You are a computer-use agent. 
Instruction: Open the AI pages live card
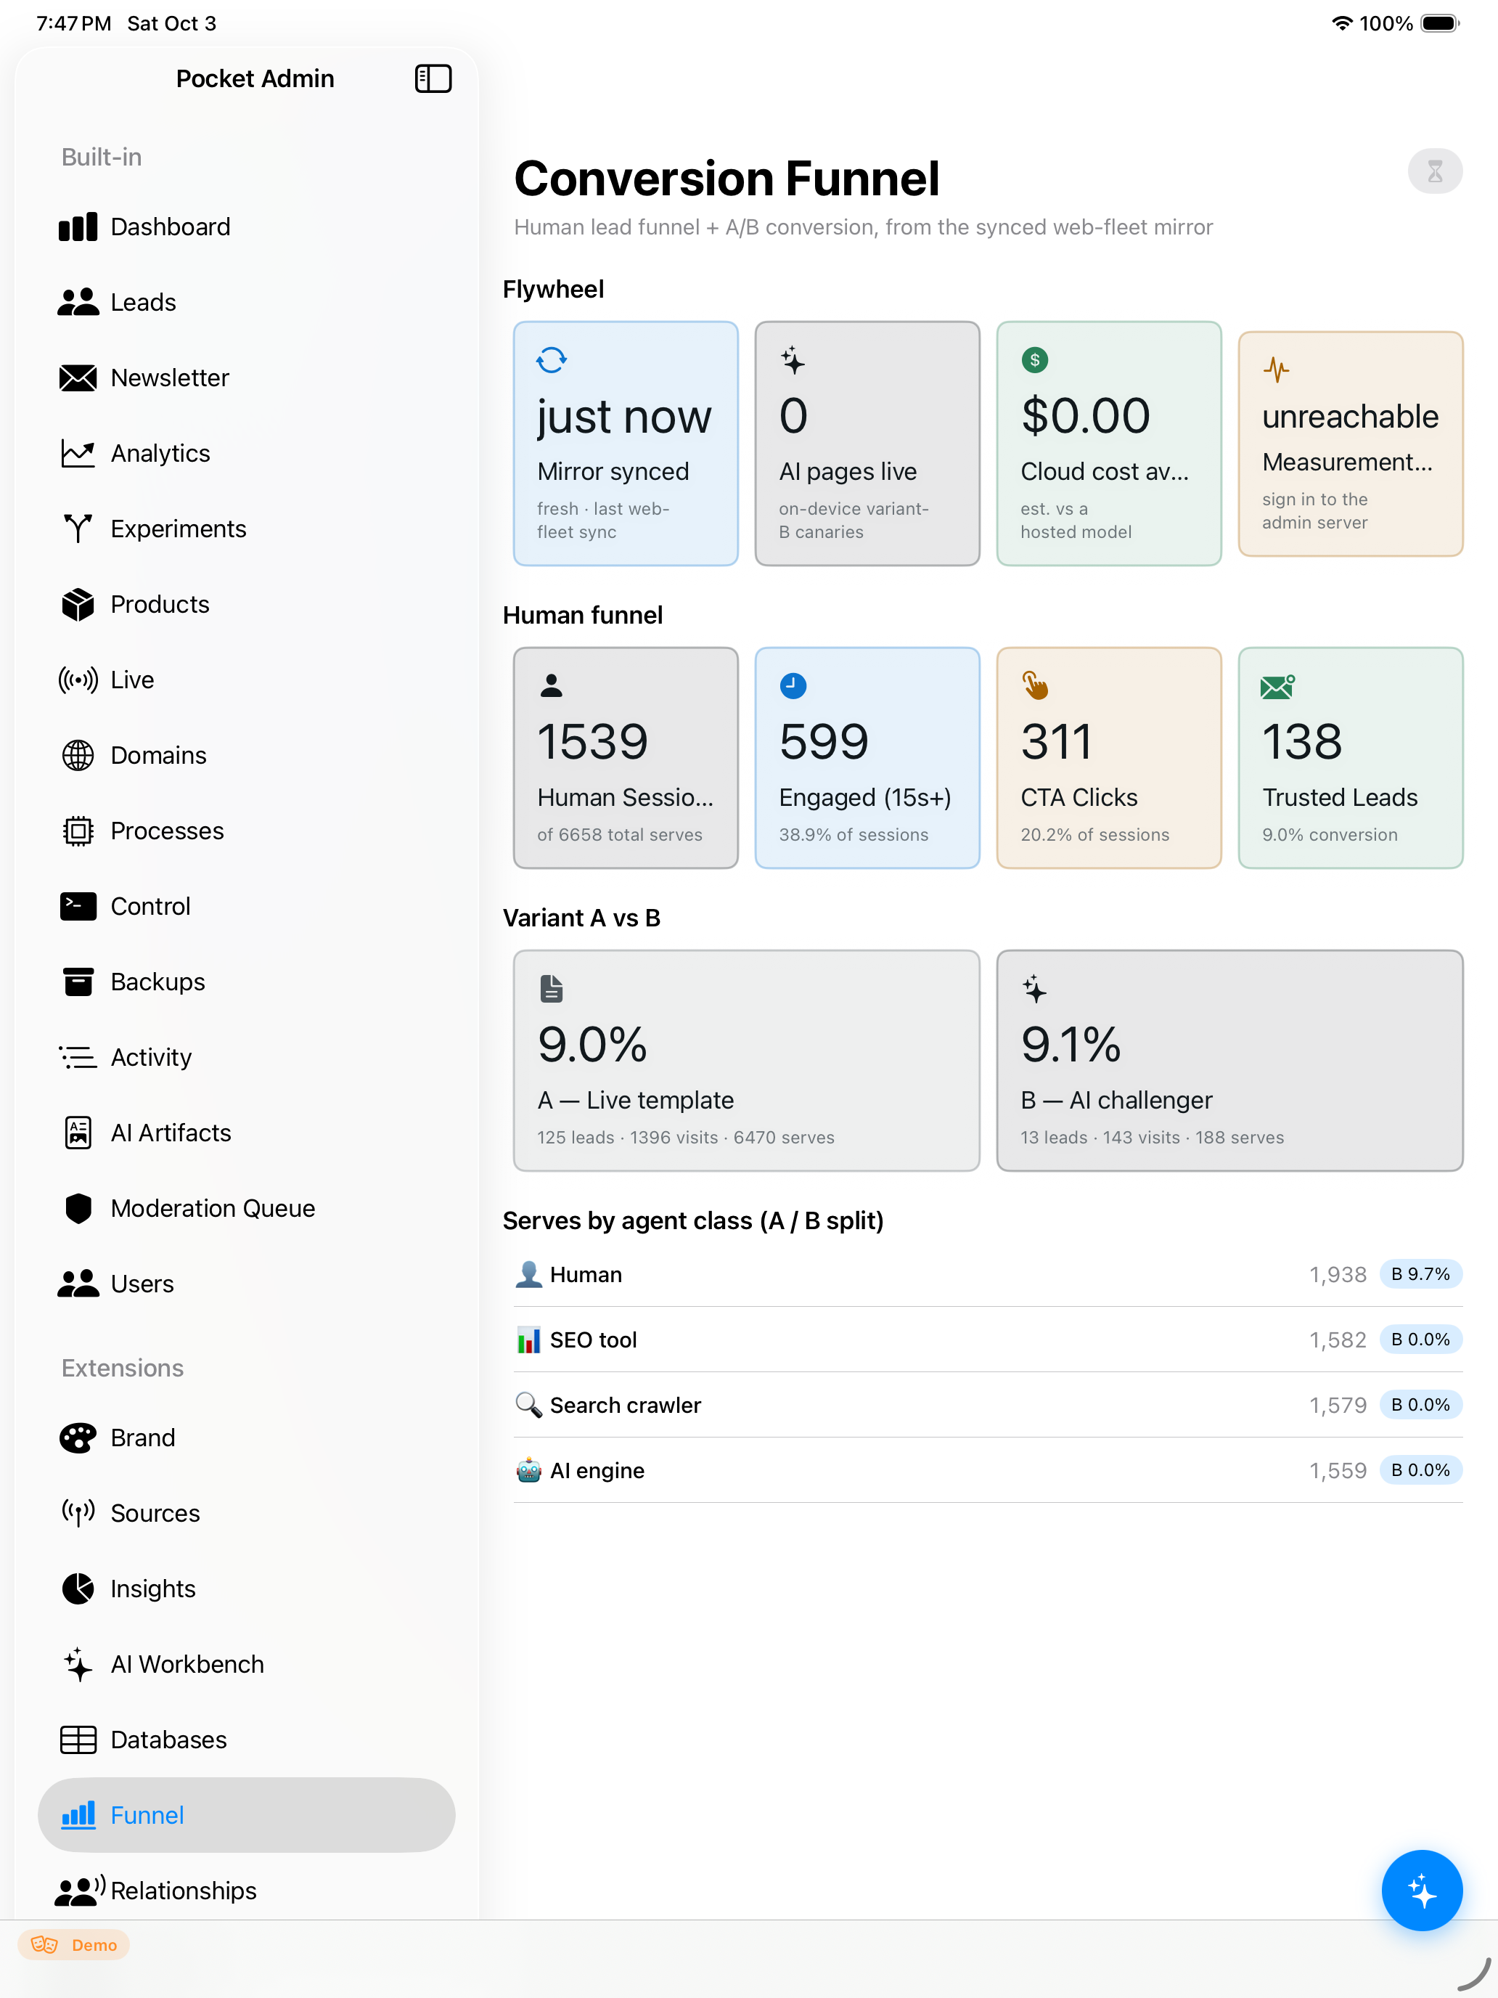pyautogui.click(x=867, y=444)
